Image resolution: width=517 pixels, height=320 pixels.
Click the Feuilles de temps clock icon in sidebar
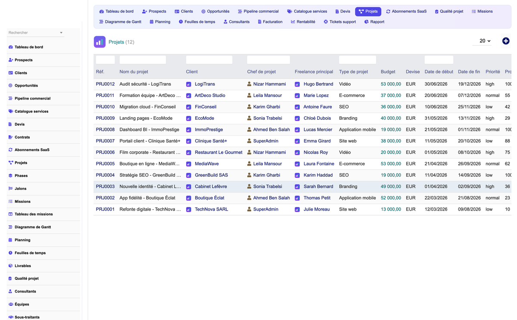(11, 253)
